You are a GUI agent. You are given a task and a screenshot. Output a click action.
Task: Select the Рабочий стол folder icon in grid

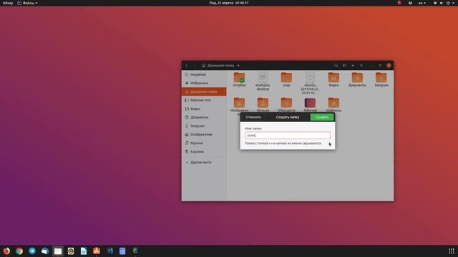[310, 103]
